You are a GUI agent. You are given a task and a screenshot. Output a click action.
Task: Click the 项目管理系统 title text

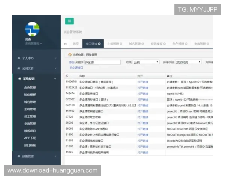[x=73, y=32]
